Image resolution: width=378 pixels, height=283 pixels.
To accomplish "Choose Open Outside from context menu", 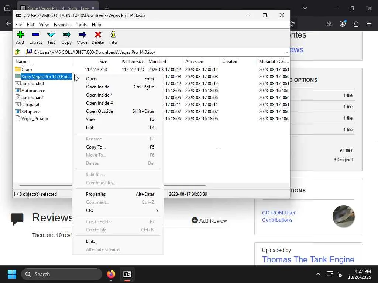I will [118, 111].
